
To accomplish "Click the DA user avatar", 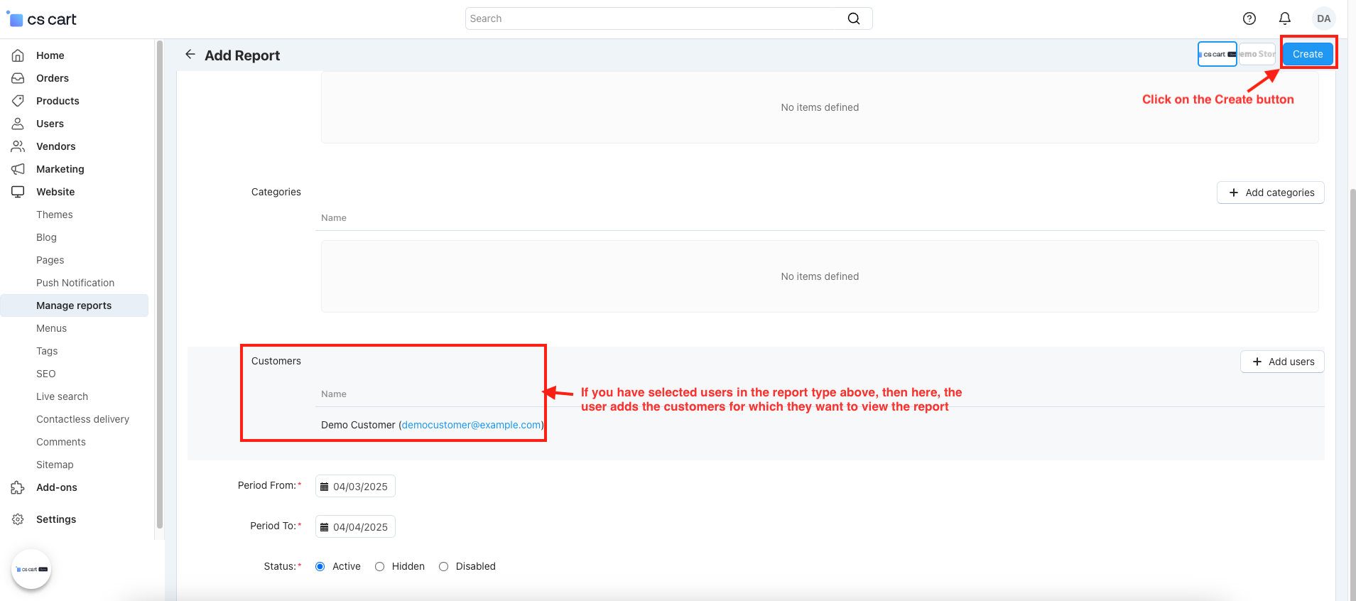I will click(1323, 18).
